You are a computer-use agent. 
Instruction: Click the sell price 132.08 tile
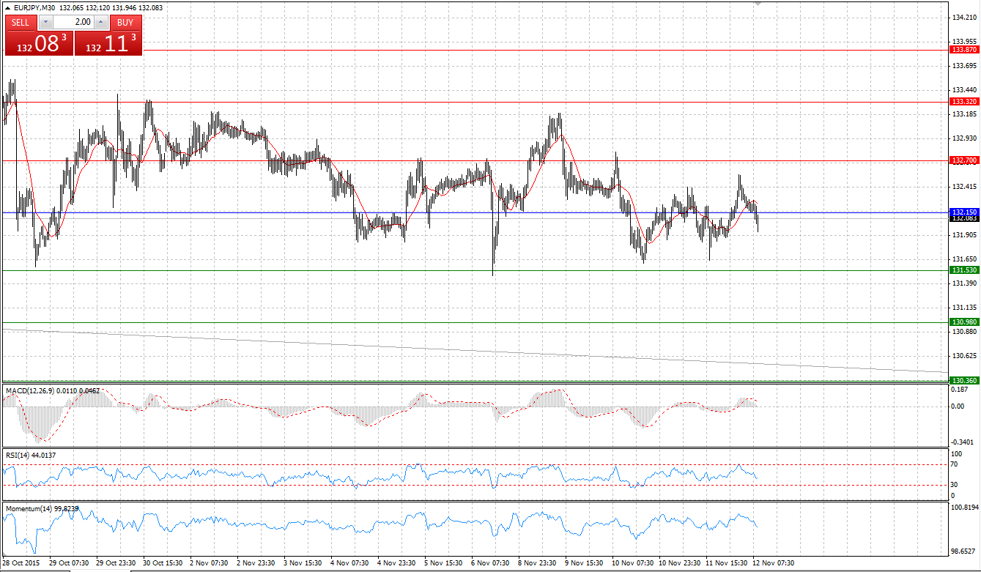tap(39, 42)
